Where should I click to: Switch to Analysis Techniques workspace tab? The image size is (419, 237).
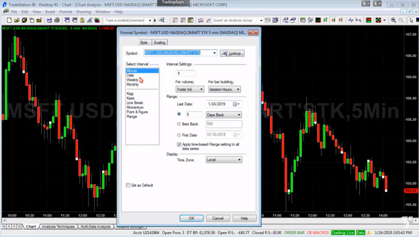tap(58, 226)
